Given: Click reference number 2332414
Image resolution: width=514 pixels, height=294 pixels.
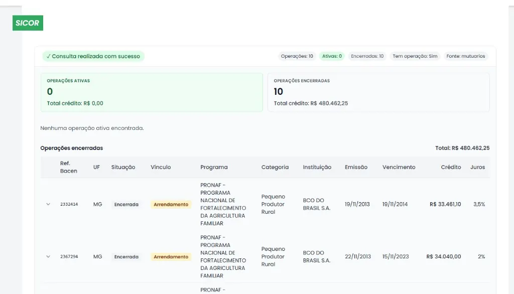Looking at the screenshot, I should coord(69,204).
